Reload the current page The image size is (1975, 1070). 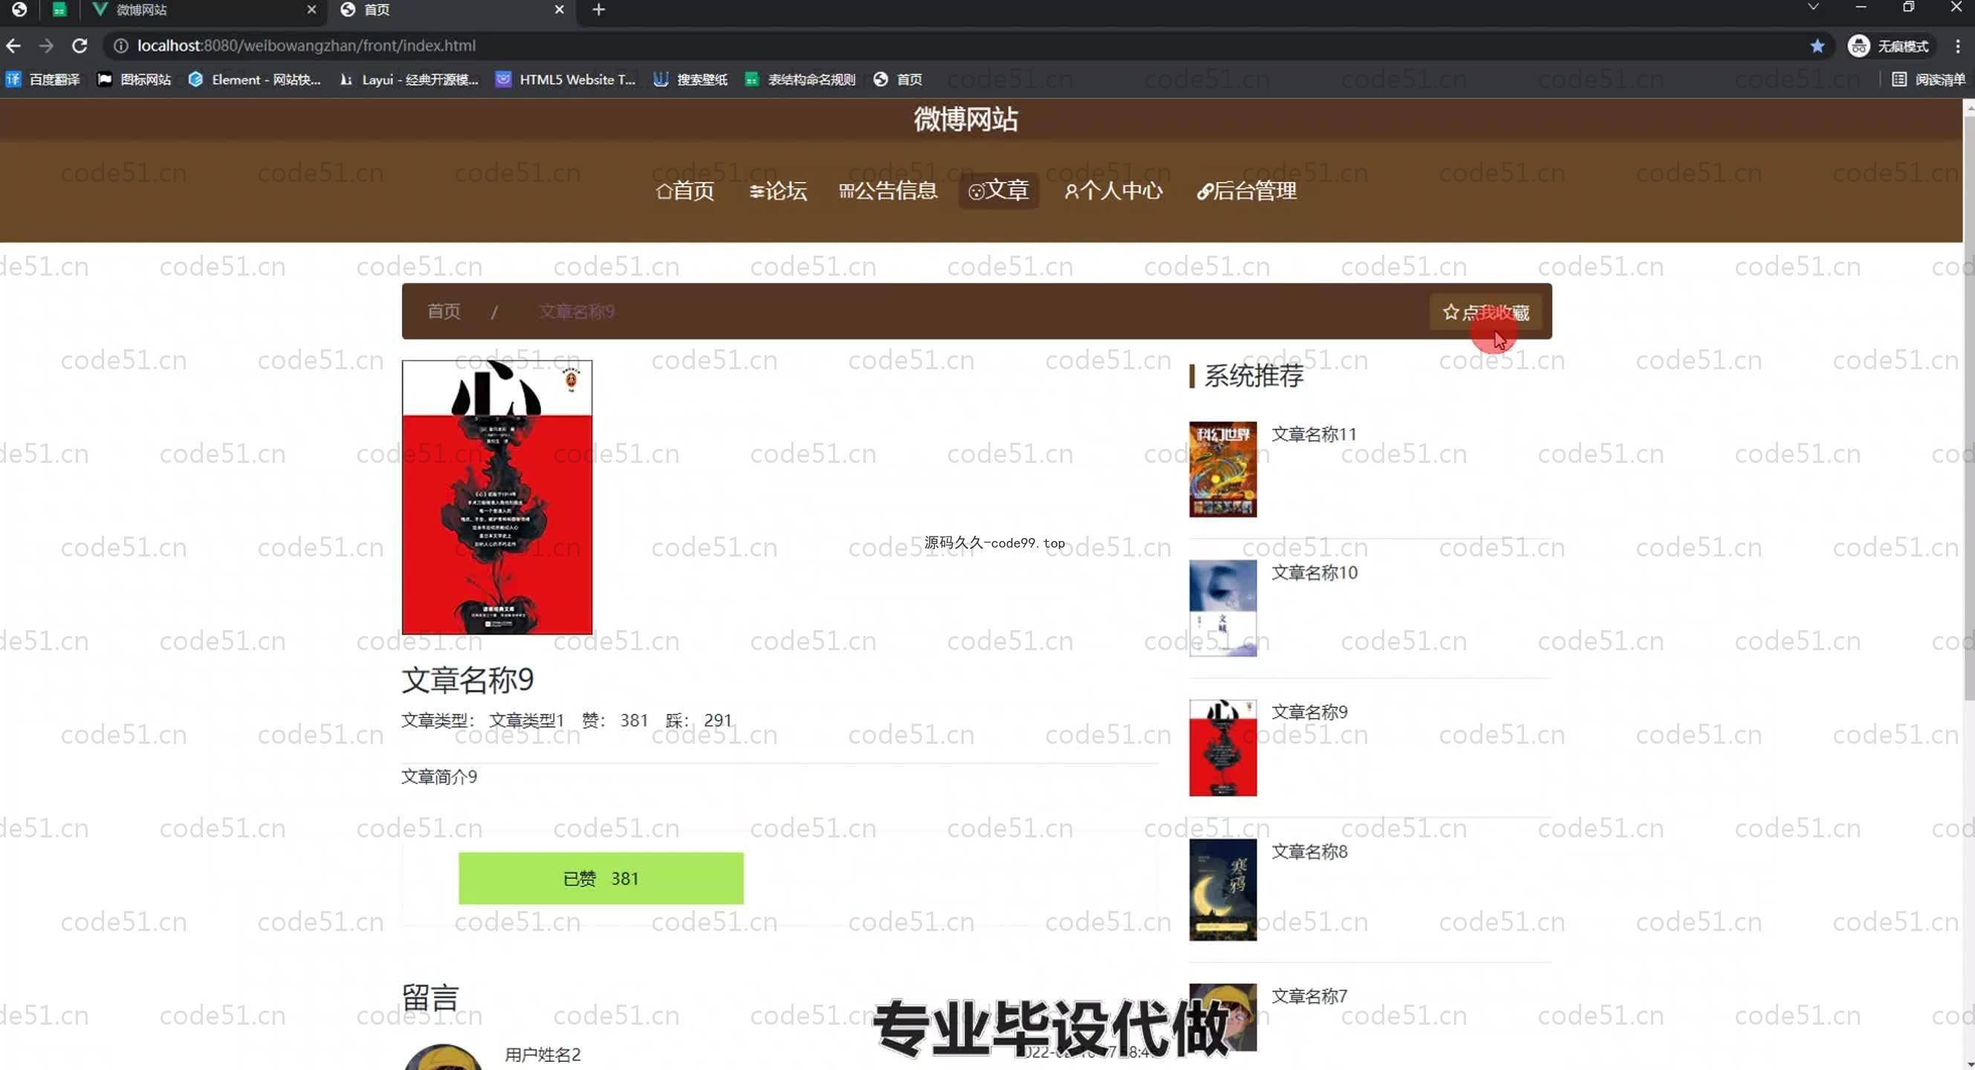coord(80,46)
